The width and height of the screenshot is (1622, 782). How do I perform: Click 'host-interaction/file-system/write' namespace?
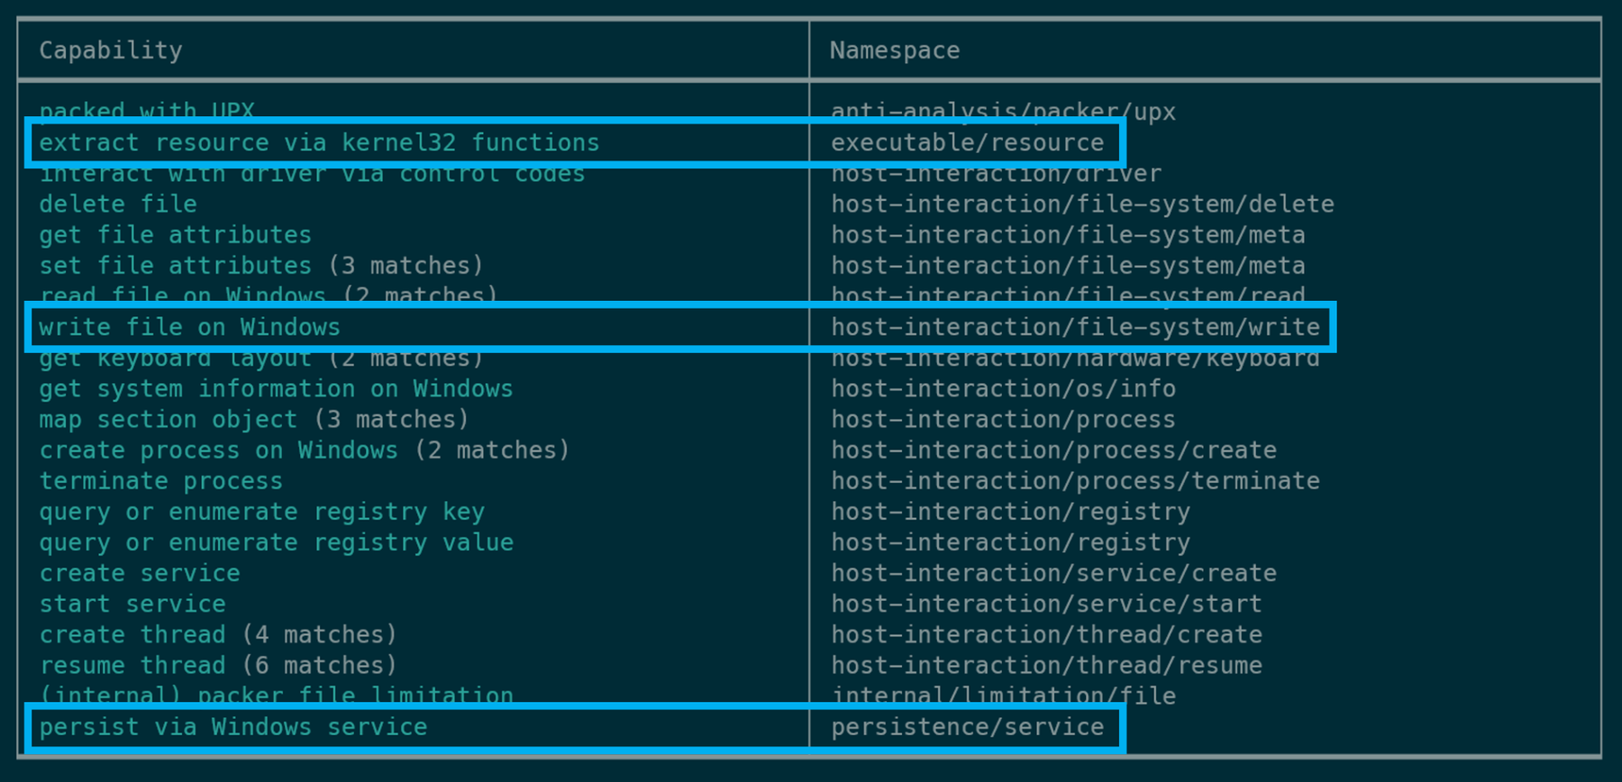click(x=1075, y=327)
